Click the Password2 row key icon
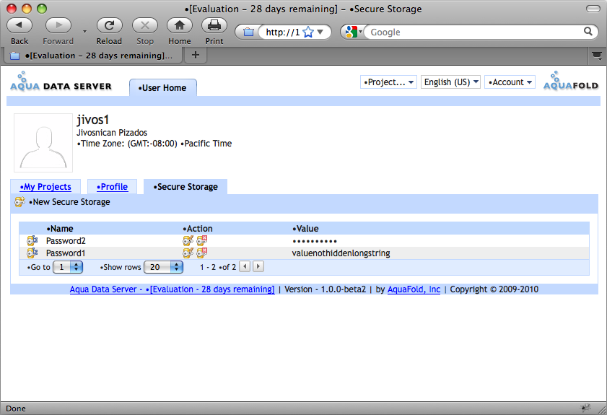Image resolution: width=607 pixels, height=415 pixels. (x=32, y=241)
